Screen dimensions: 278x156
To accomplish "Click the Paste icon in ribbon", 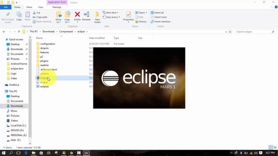I will pyautogui.click(x=27, y=14).
